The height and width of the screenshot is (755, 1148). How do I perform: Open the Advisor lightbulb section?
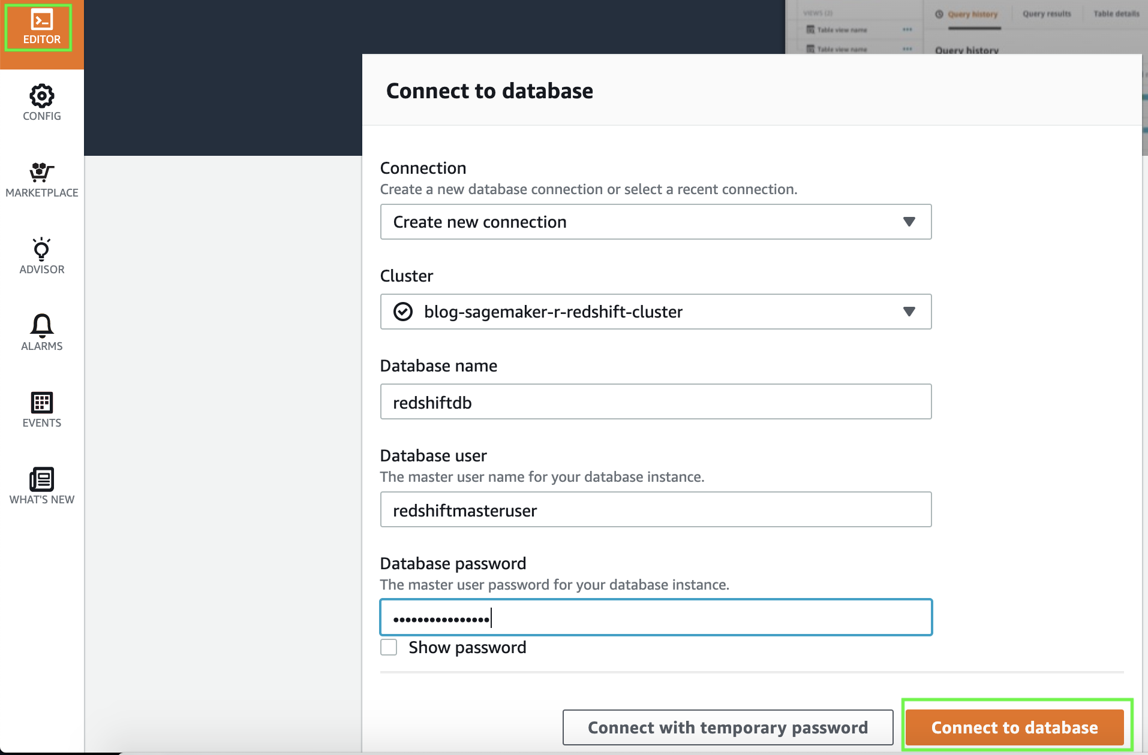point(41,256)
